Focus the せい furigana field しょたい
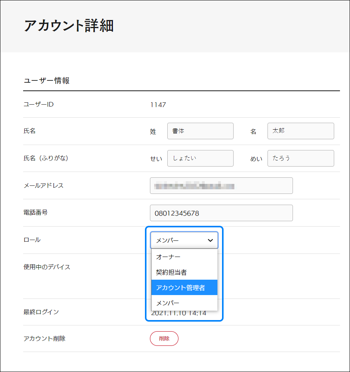 200,158
